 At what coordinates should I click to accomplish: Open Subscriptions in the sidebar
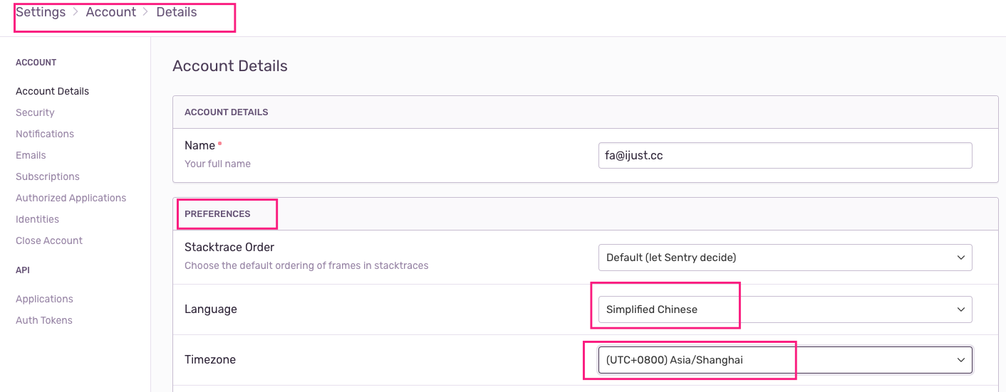48,176
